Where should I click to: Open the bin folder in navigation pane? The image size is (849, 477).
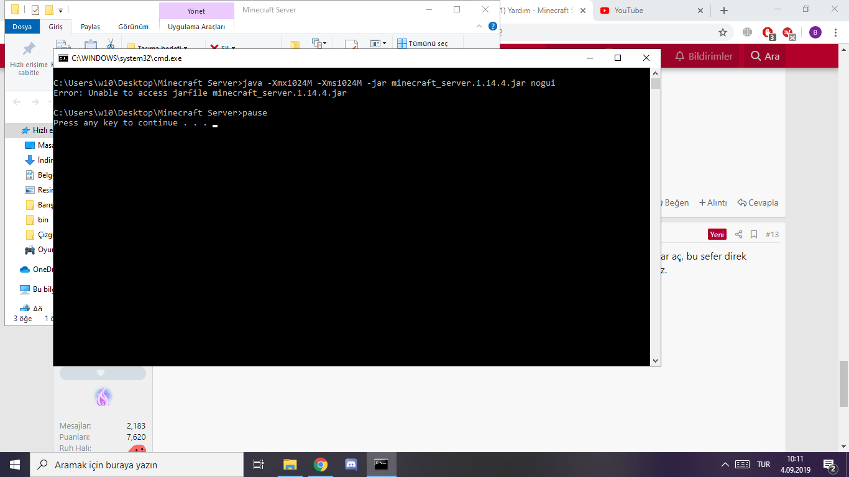point(37,220)
